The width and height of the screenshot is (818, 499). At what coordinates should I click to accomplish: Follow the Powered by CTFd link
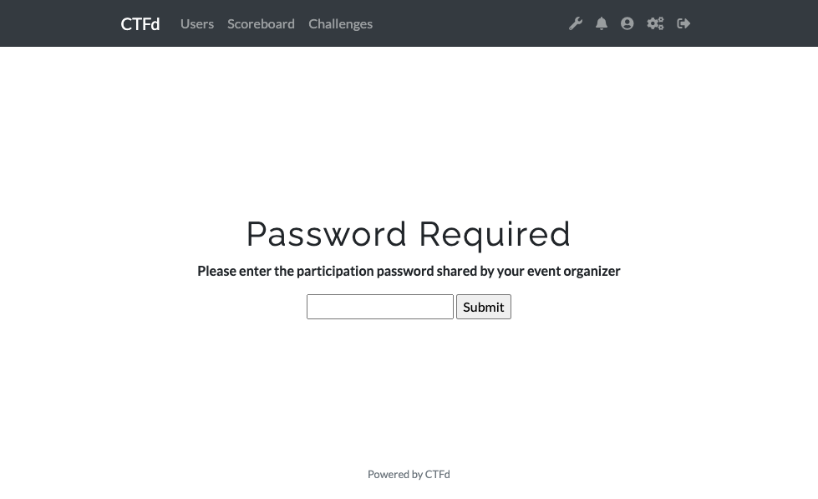click(x=409, y=474)
